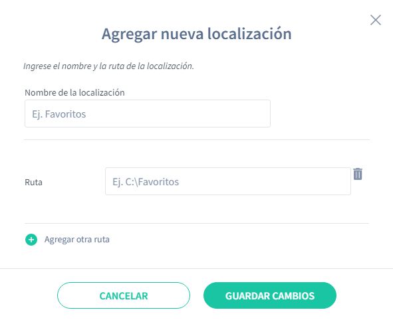Remove the current Ruta entry via trash can

pyautogui.click(x=358, y=174)
